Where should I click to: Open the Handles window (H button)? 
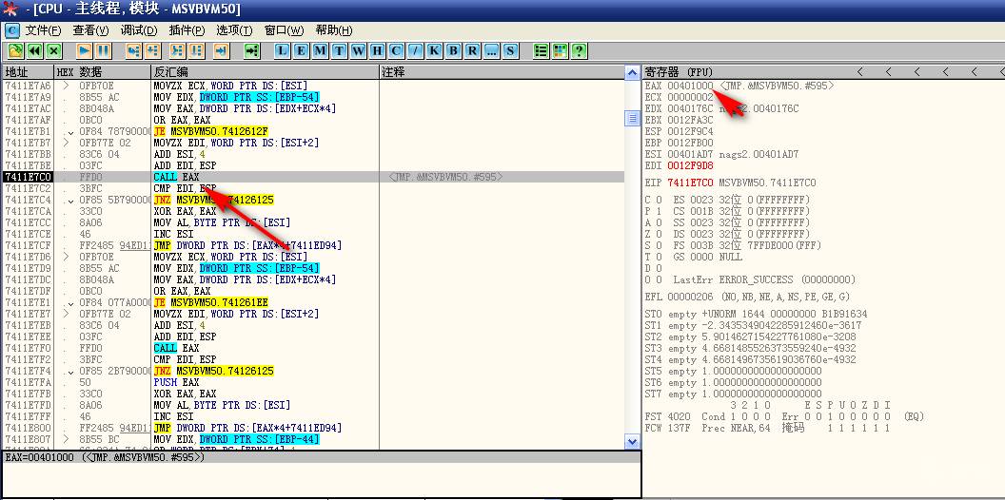coord(377,51)
